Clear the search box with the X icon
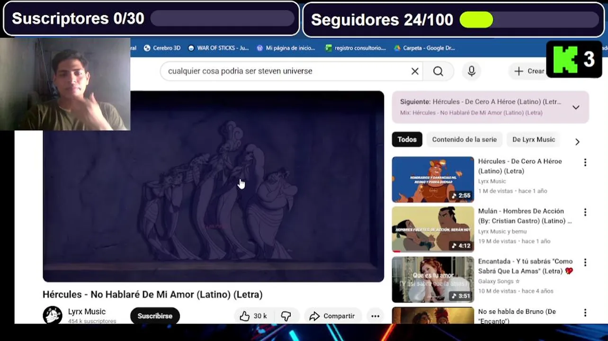The width and height of the screenshot is (608, 341). point(415,71)
